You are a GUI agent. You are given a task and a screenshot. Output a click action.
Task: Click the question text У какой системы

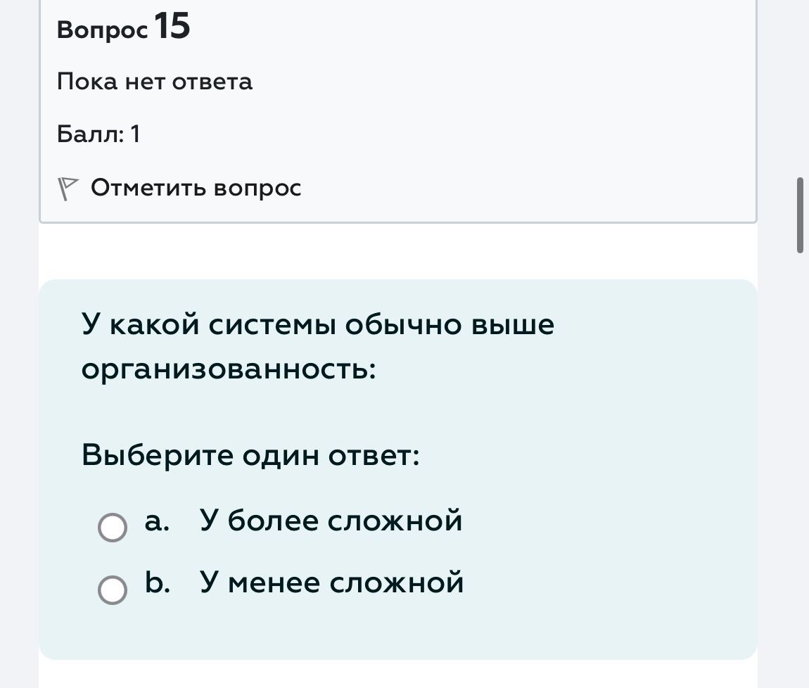(318, 324)
